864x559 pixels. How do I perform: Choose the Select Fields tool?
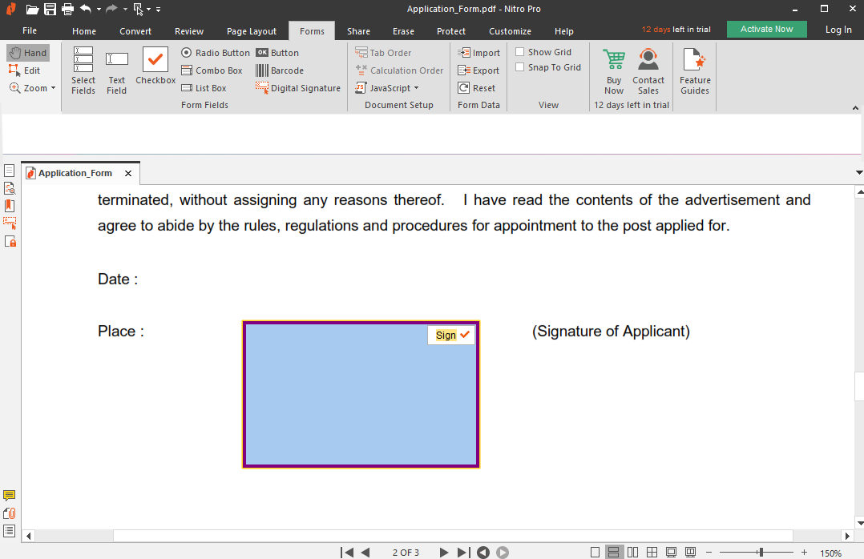[83, 70]
